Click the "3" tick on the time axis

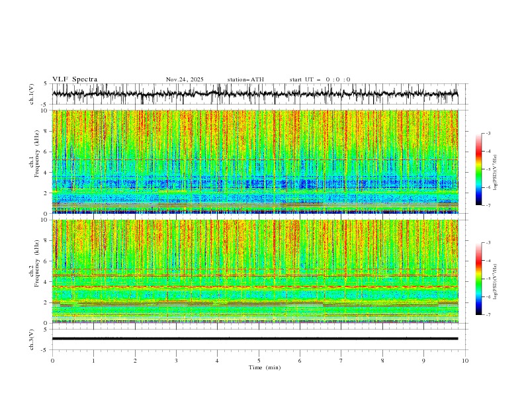(176, 361)
